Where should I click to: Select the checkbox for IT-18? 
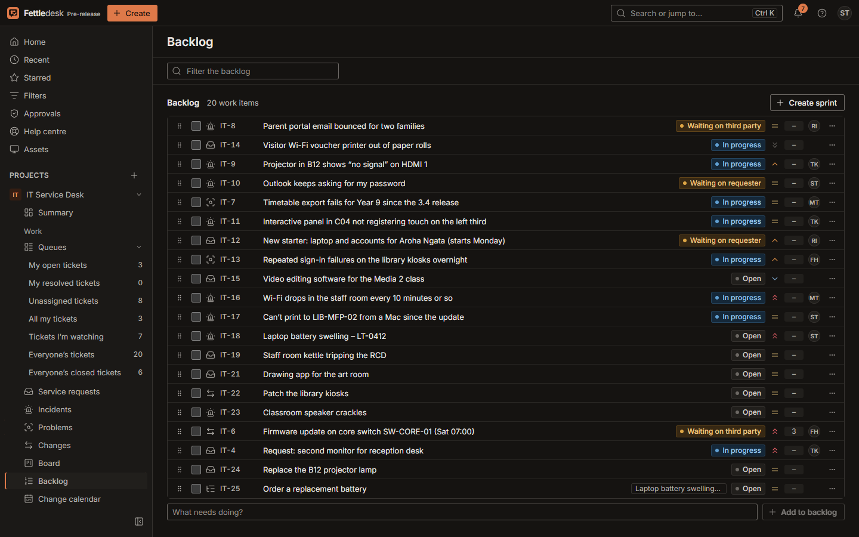196,336
